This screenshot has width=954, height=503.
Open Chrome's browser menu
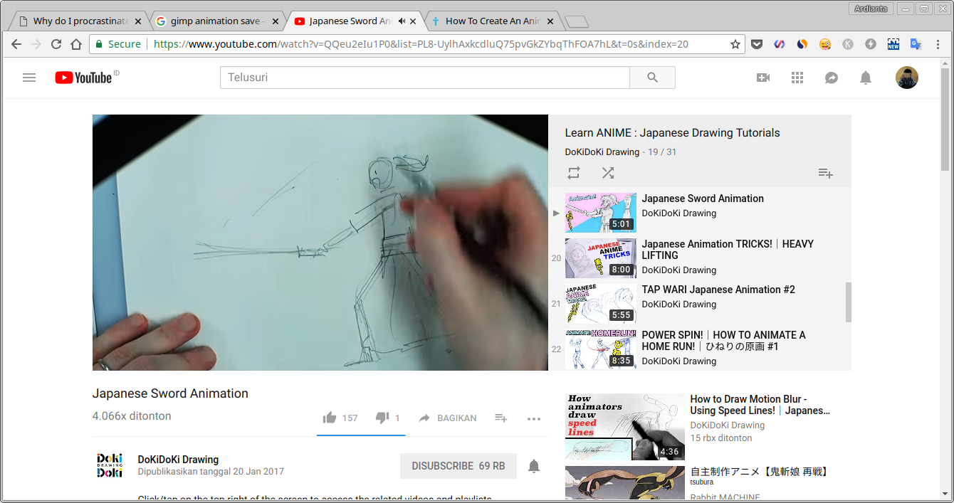[x=938, y=44]
